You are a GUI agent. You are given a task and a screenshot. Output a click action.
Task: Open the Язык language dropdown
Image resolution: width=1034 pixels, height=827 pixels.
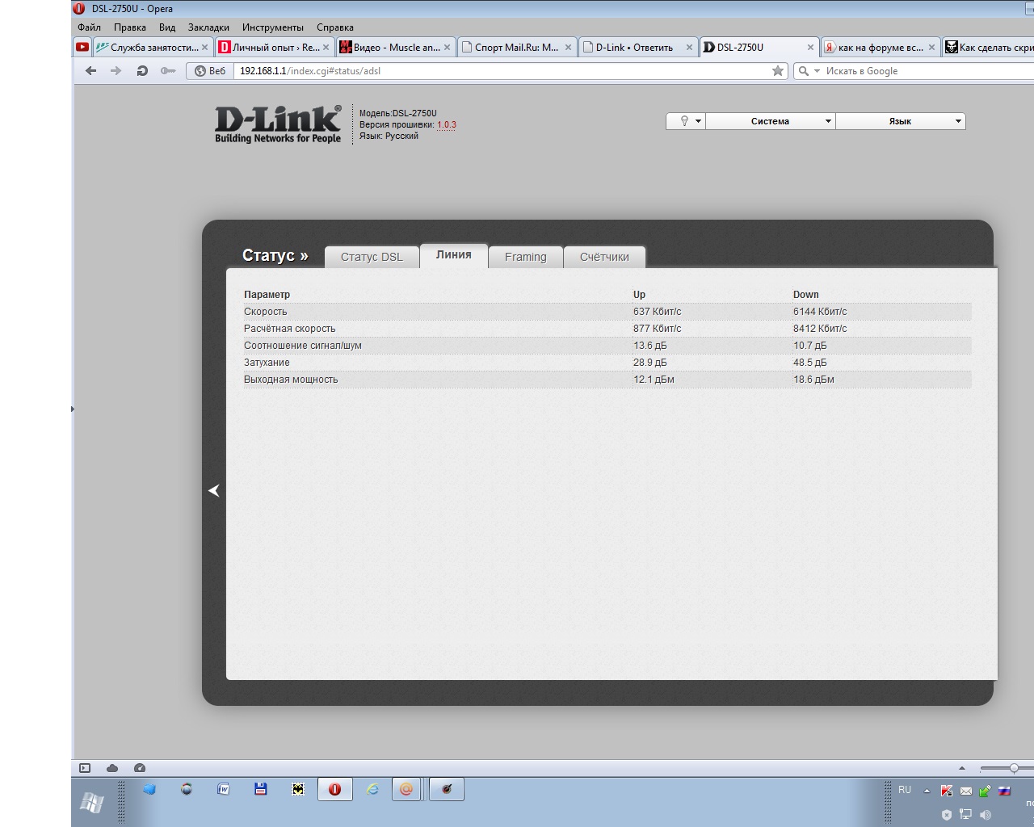point(900,121)
